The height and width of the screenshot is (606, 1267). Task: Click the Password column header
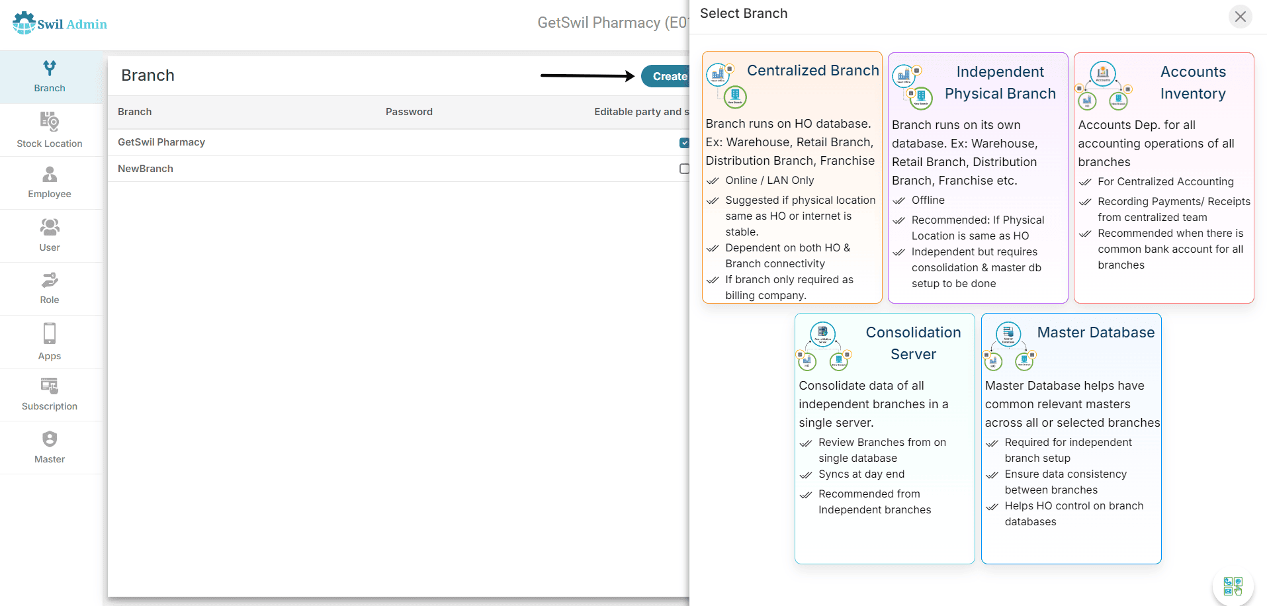point(409,112)
